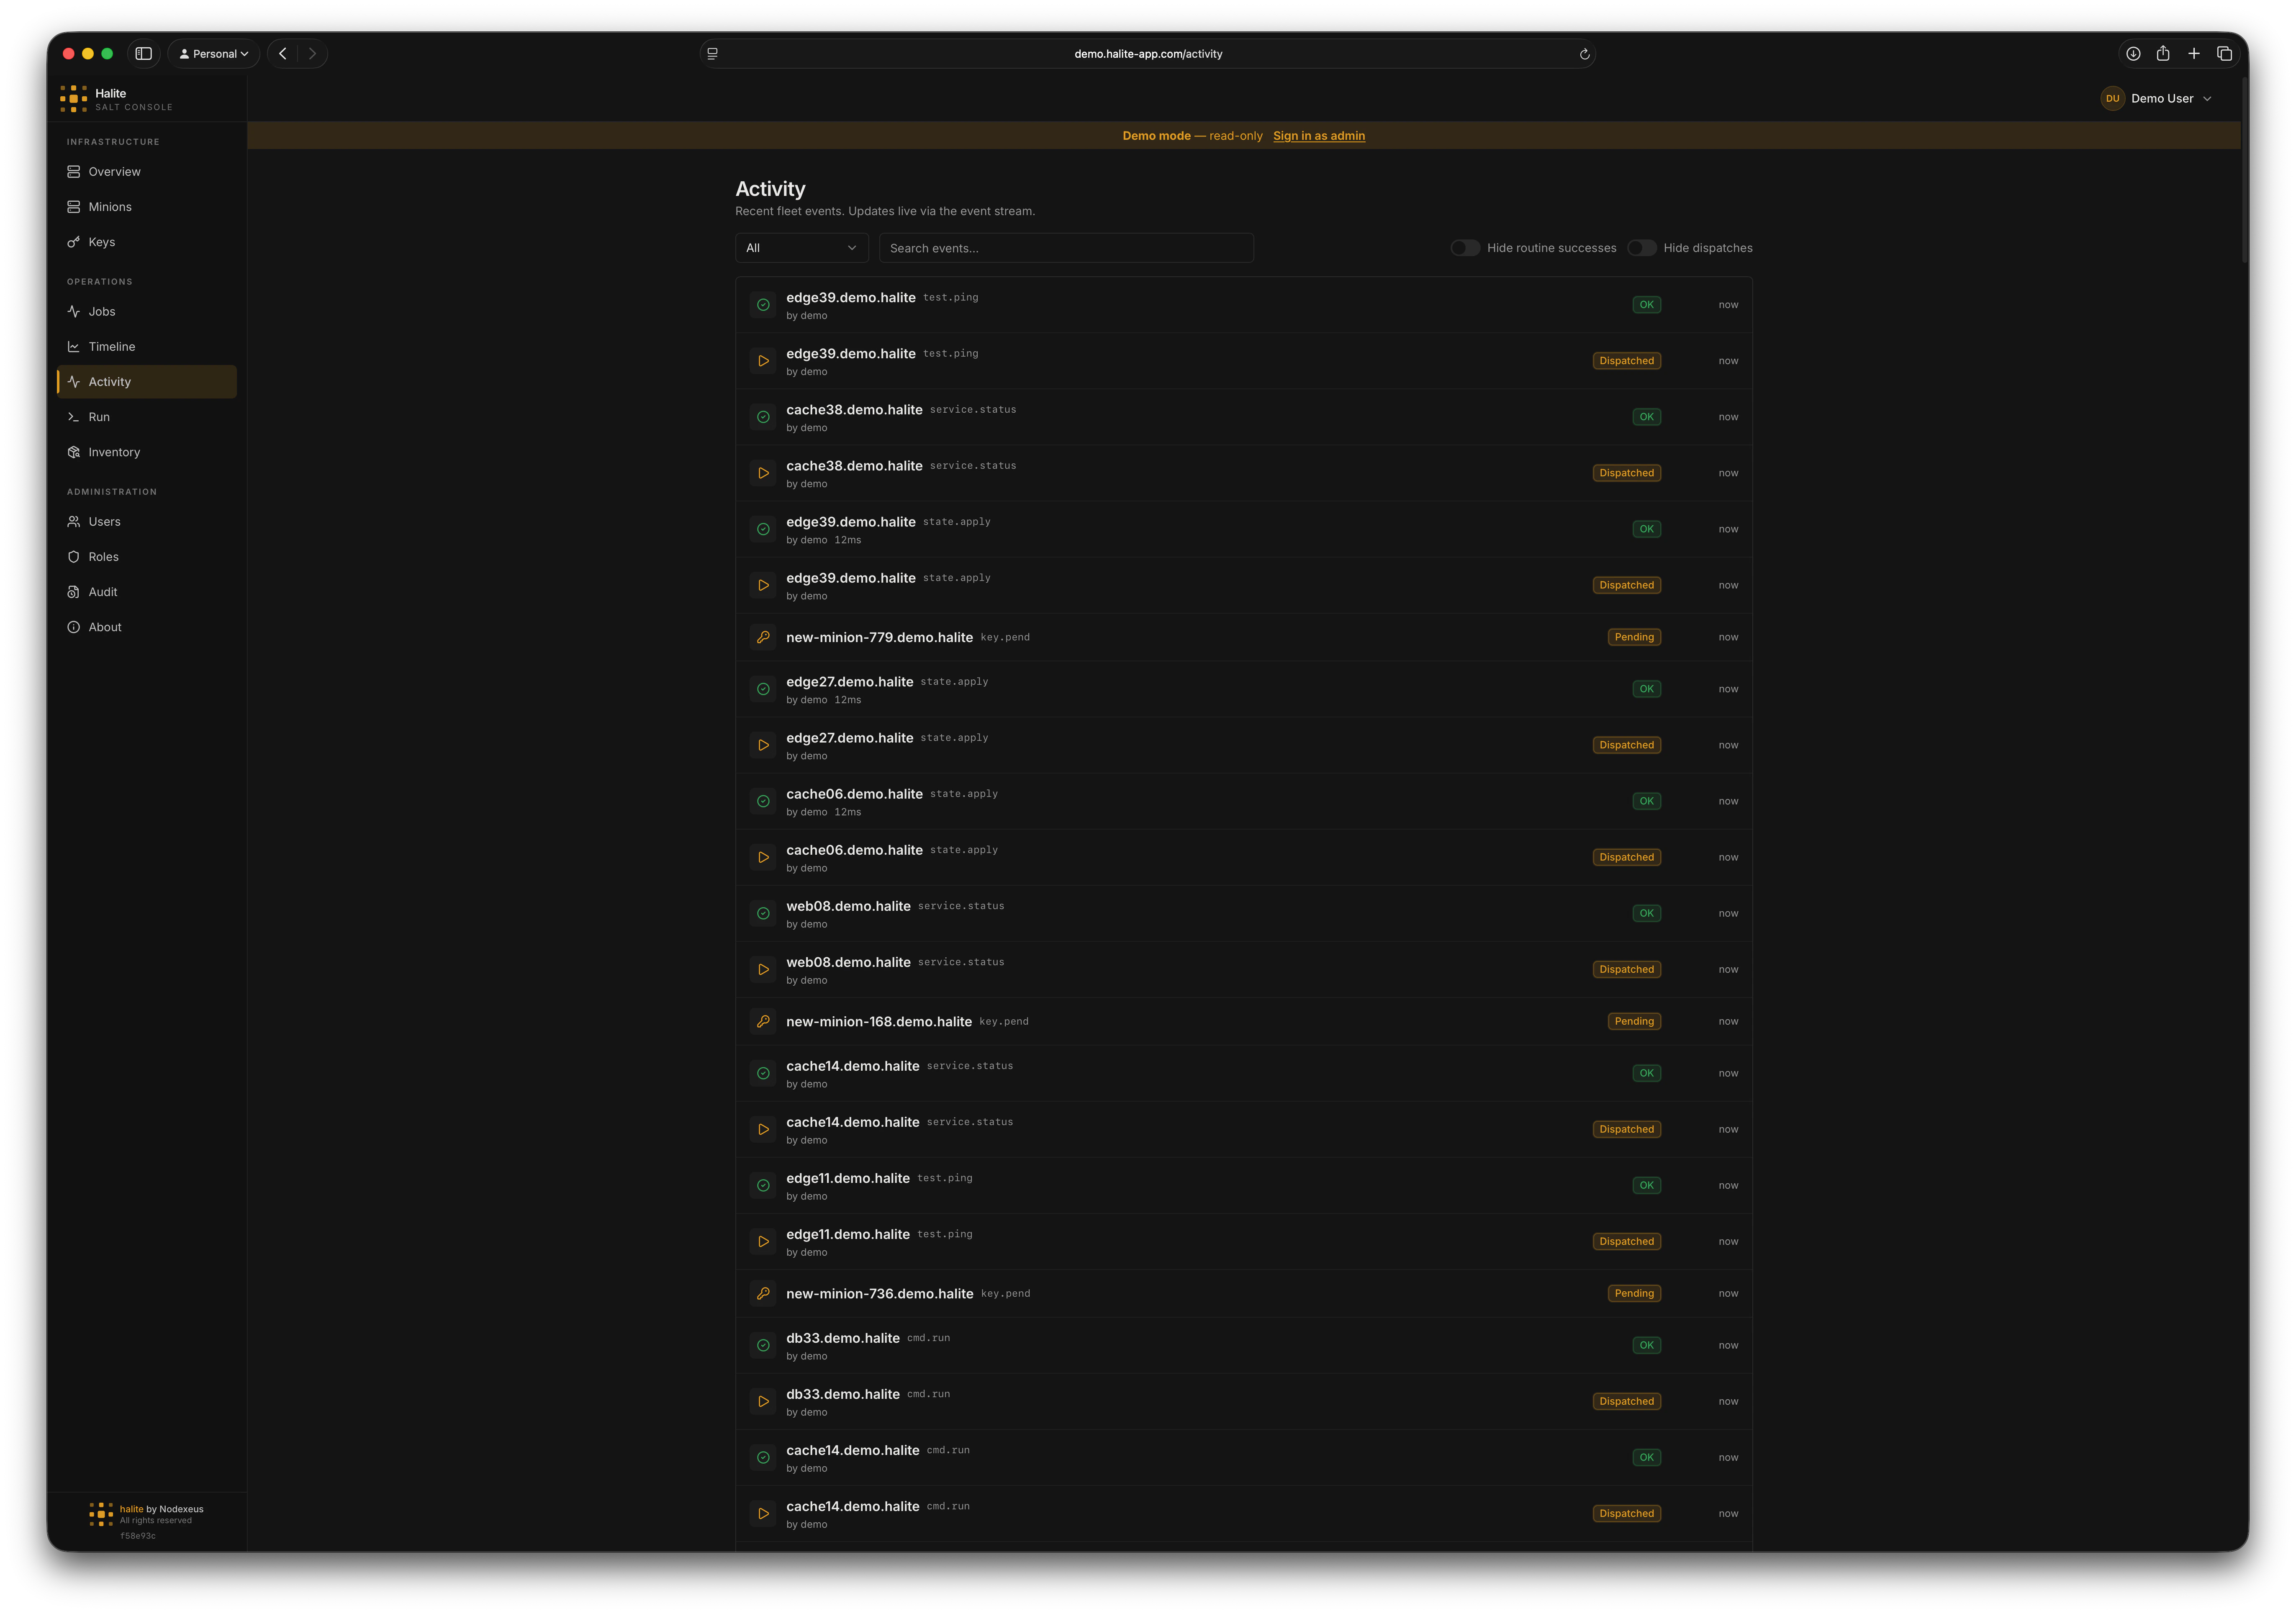This screenshot has width=2296, height=1614.
Task: Click the Activity pulse icon in sidebar
Action: pyautogui.click(x=74, y=382)
